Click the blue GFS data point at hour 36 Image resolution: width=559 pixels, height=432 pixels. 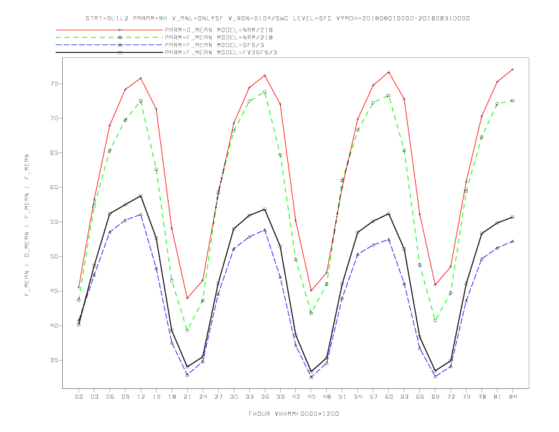tap(265, 230)
